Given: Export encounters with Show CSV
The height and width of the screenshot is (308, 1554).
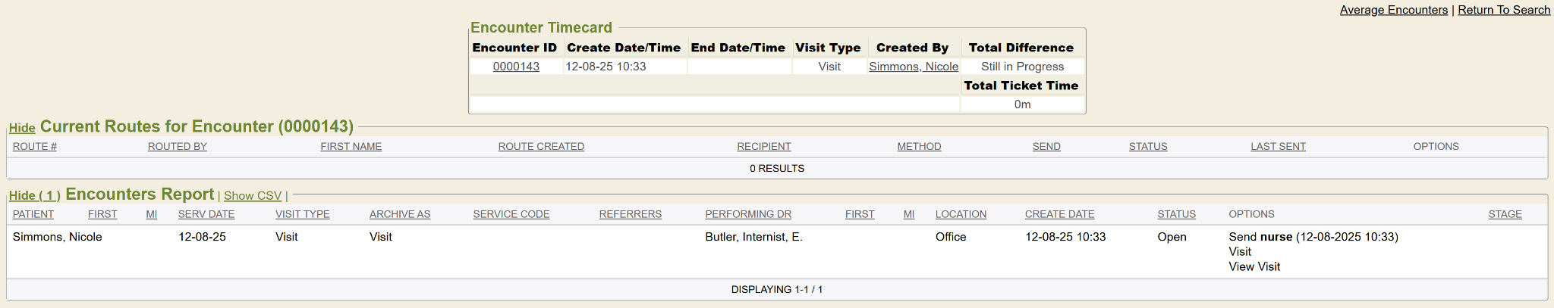Looking at the screenshot, I should (253, 195).
